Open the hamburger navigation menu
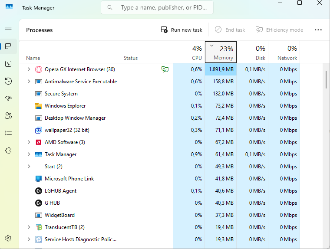330x249 pixels. coord(8,29)
